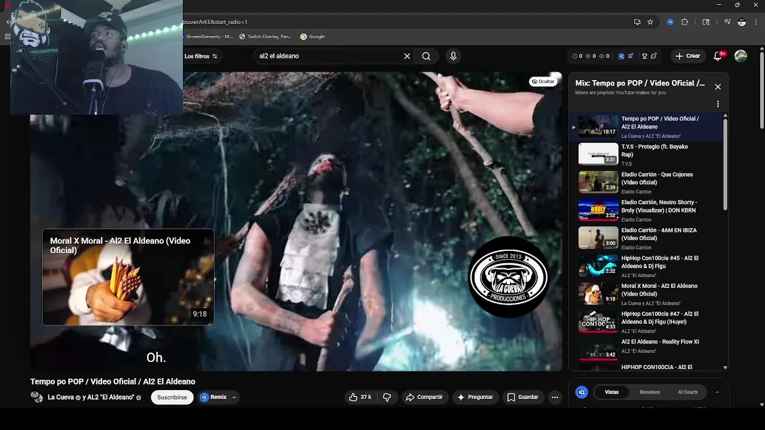Open the chat bubble icon in stats bar
The height and width of the screenshot is (430, 765).
[x=654, y=56]
